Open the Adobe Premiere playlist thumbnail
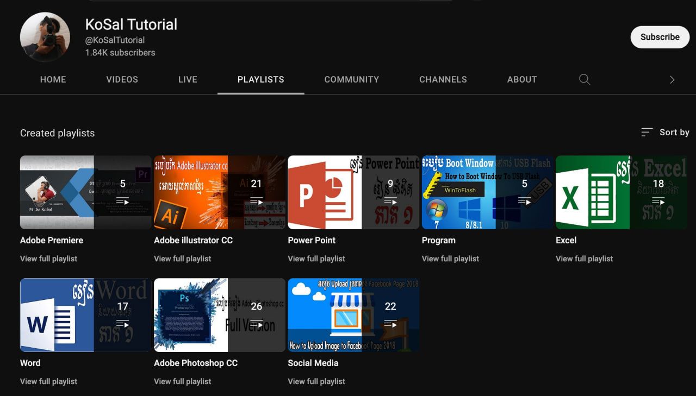The height and width of the screenshot is (396, 696). 86,192
